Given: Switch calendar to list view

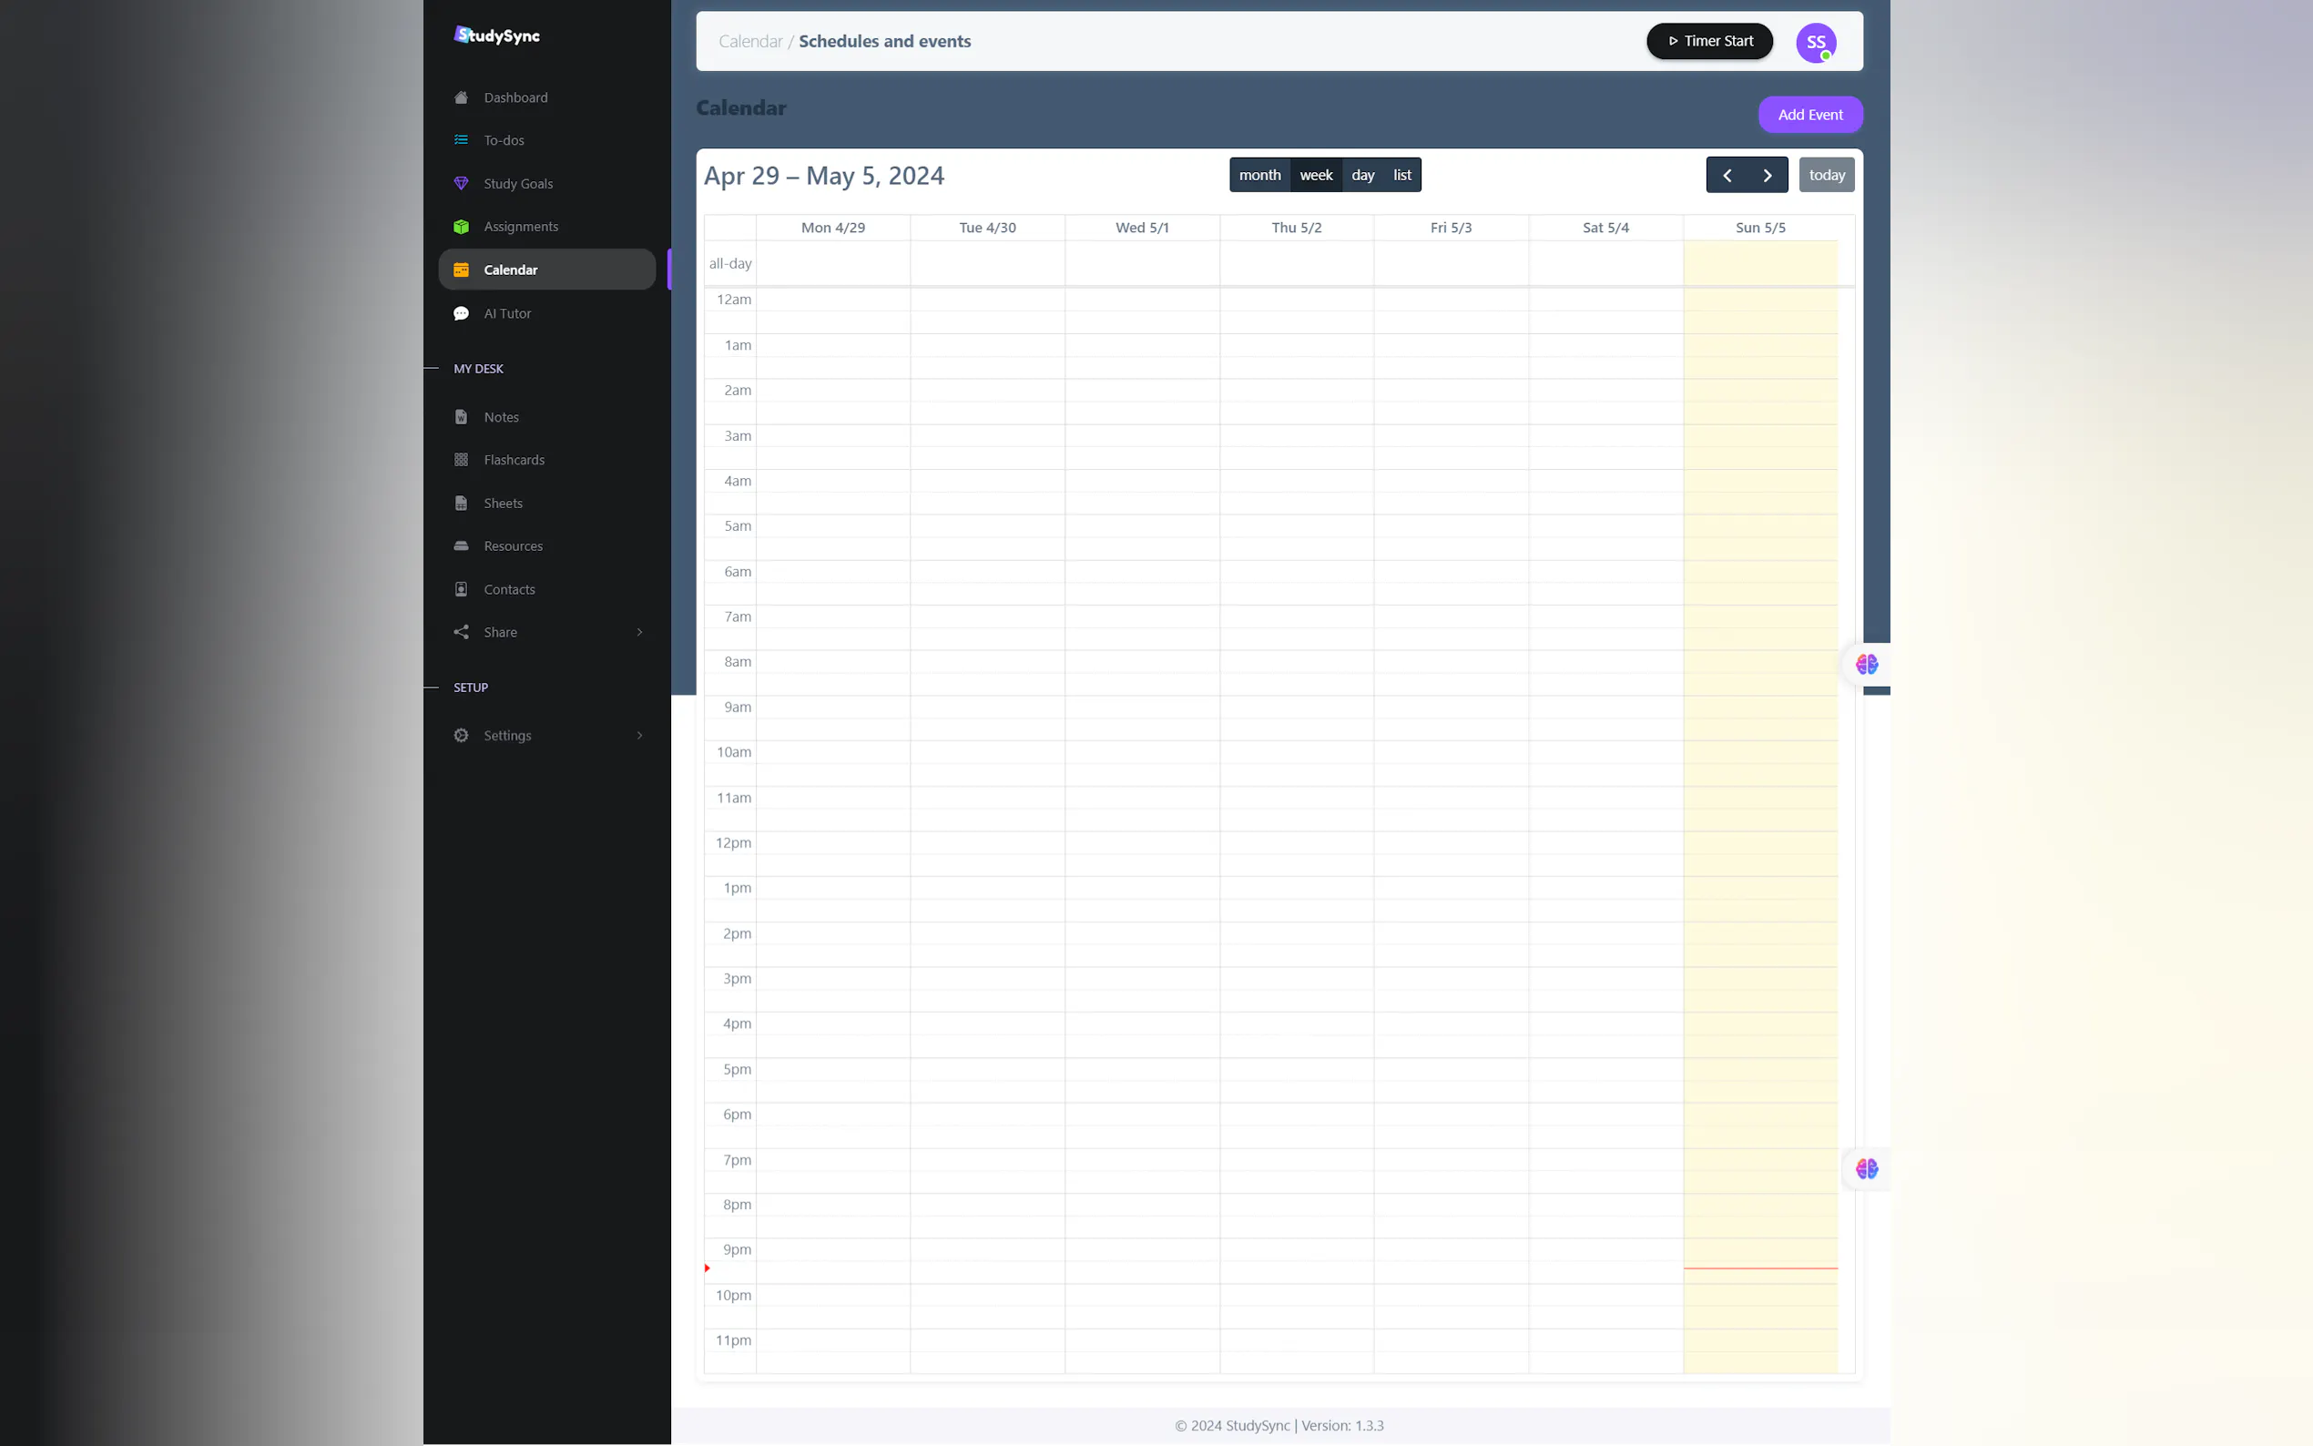Looking at the screenshot, I should click(1401, 175).
